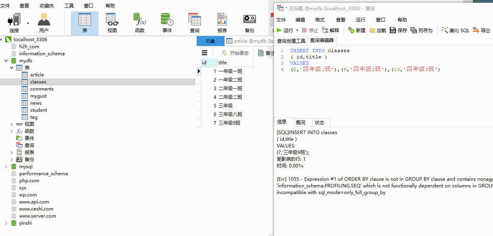493x236 pixels.
Task: Click the title column header
Action: click(x=235, y=62)
